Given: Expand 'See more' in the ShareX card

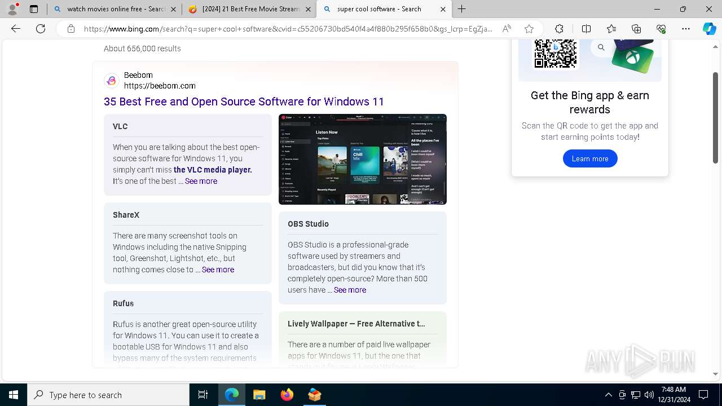Looking at the screenshot, I should click(218, 270).
